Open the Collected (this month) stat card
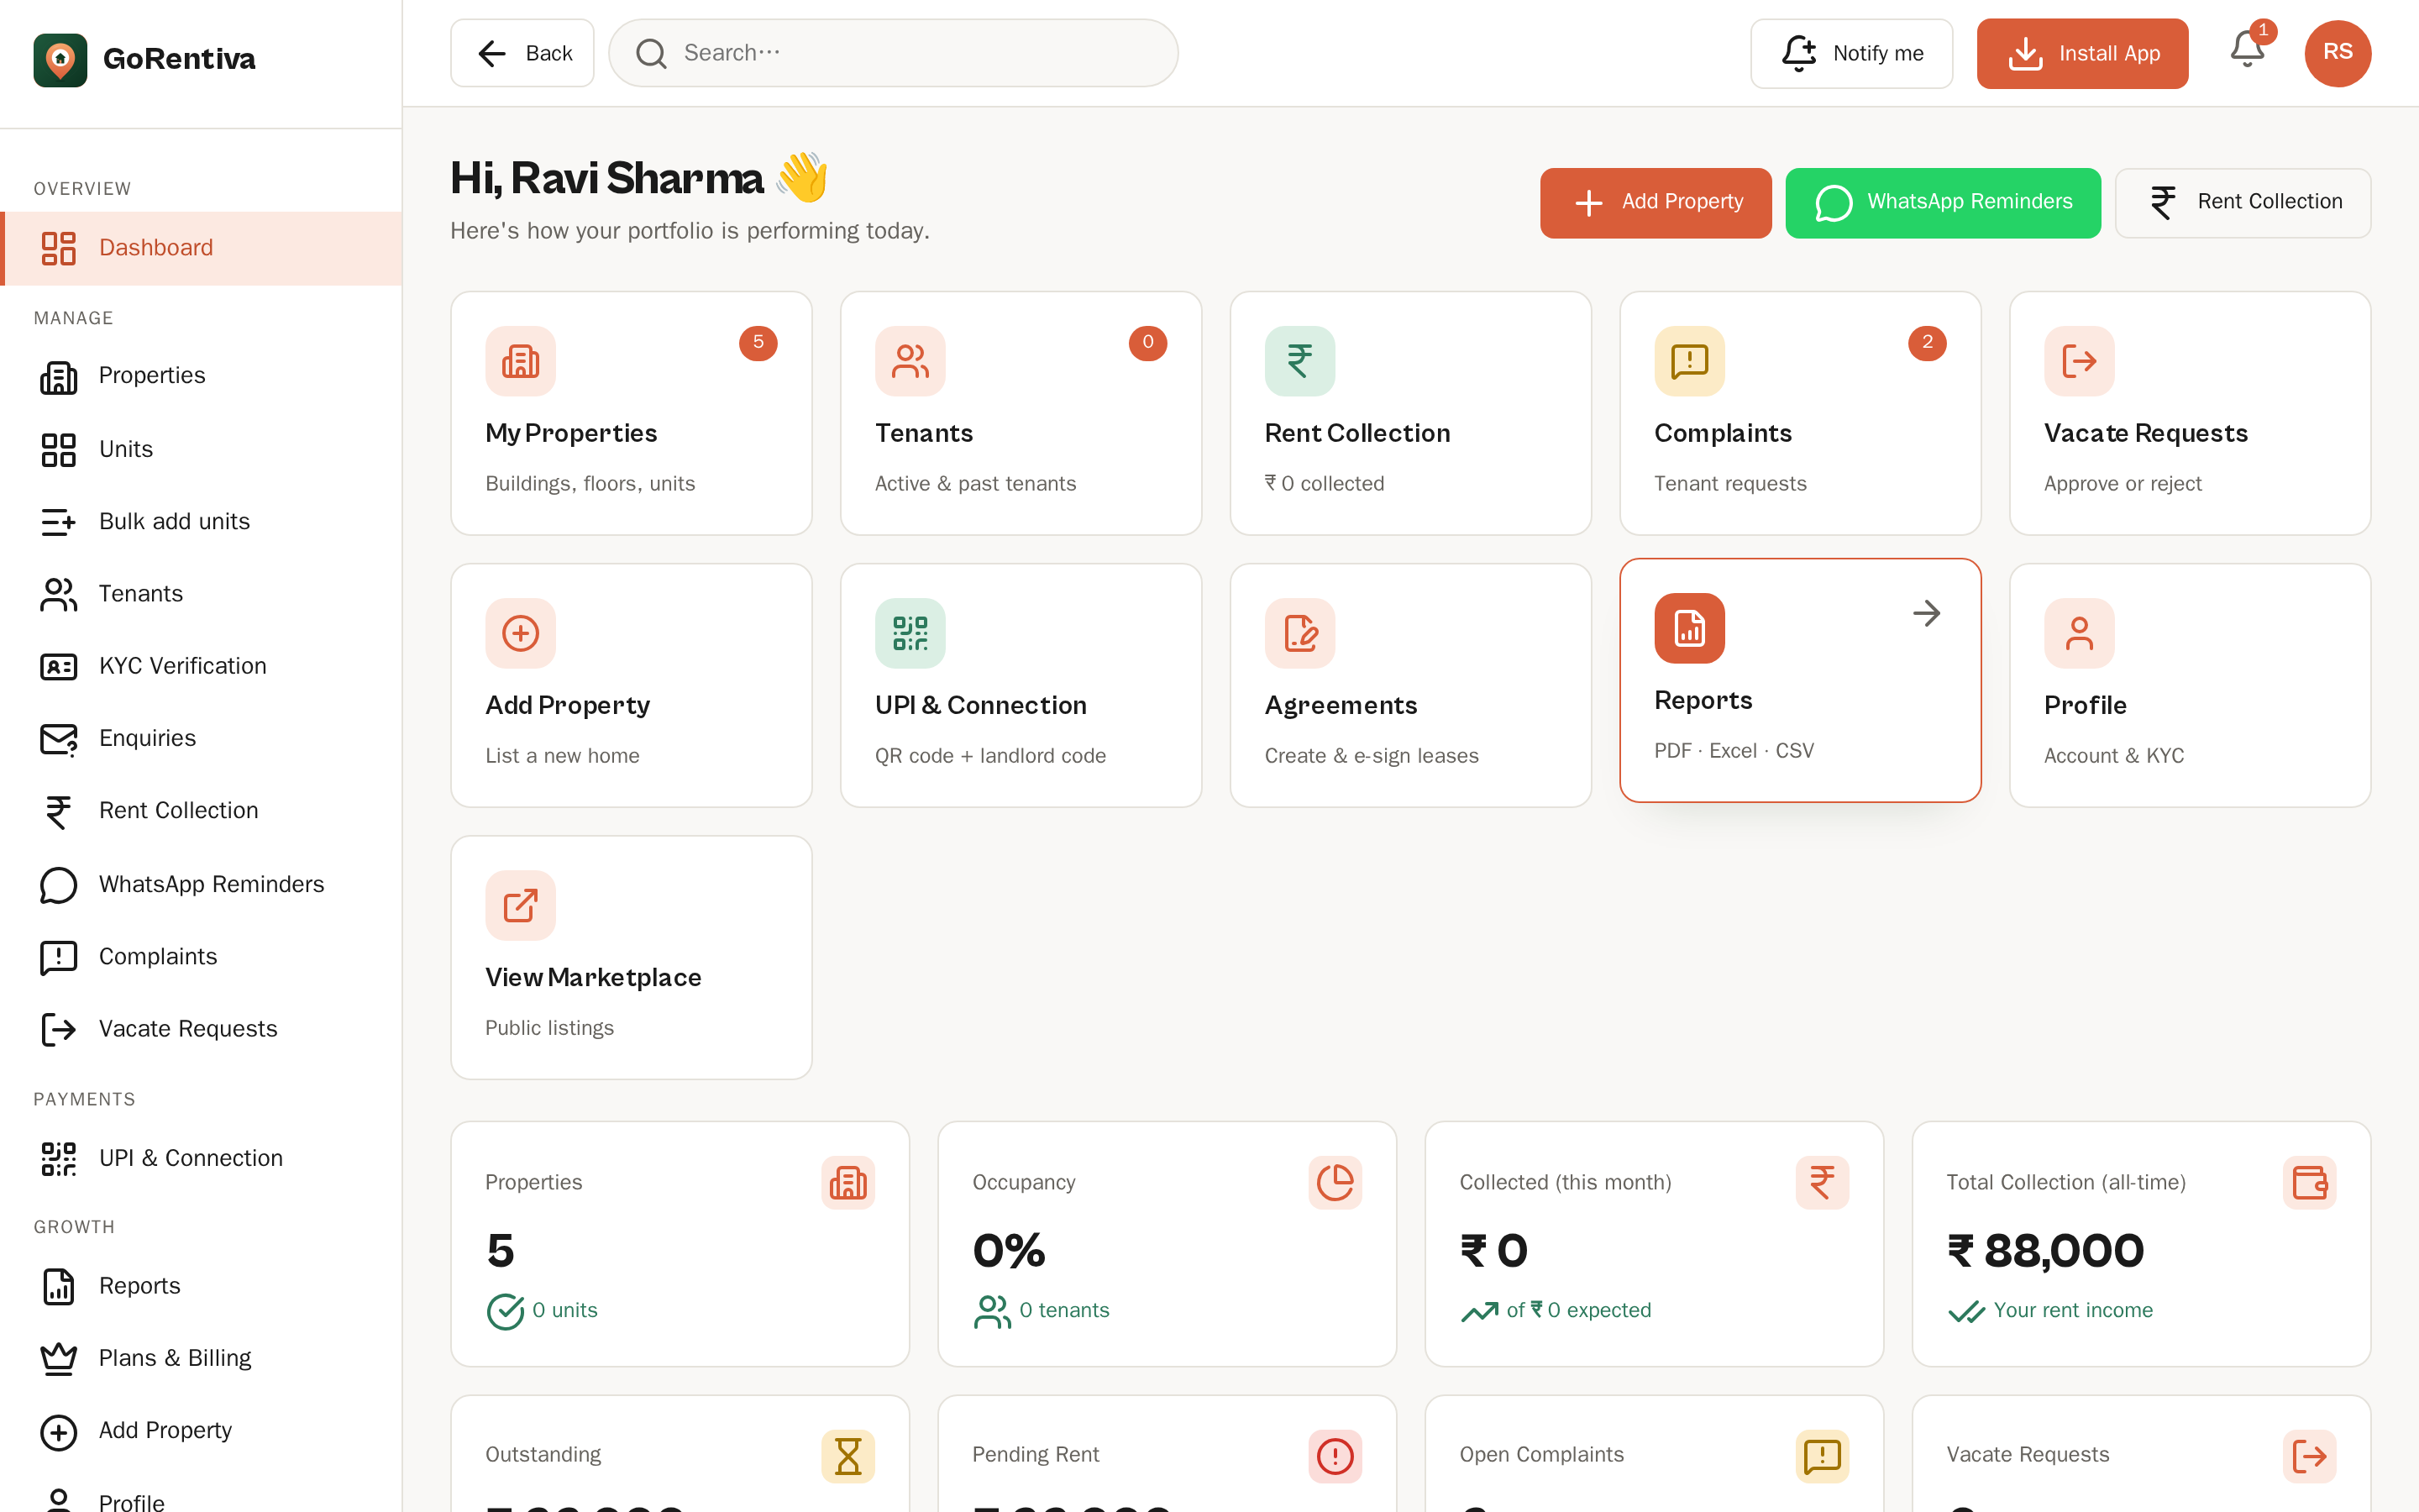This screenshot has height=1512, width=2419. (x=1653, y=1243)
